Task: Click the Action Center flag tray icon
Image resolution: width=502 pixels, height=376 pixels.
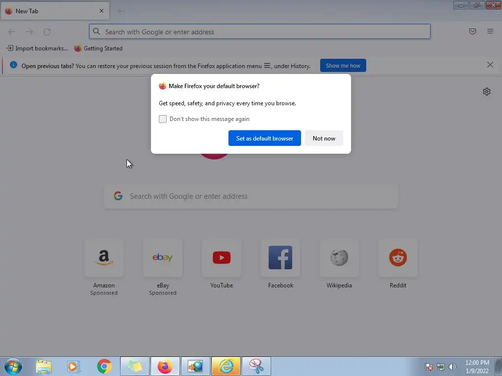Action: [428, 367]
